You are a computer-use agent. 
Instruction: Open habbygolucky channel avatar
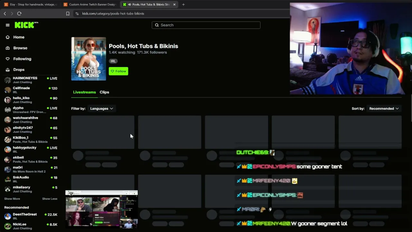pyautogui.click(x=8, y=150)
